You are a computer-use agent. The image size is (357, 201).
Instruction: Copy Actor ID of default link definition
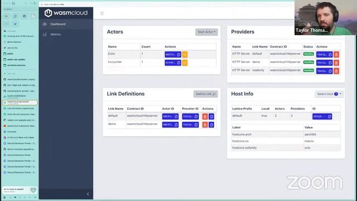(x=170, y=117)
